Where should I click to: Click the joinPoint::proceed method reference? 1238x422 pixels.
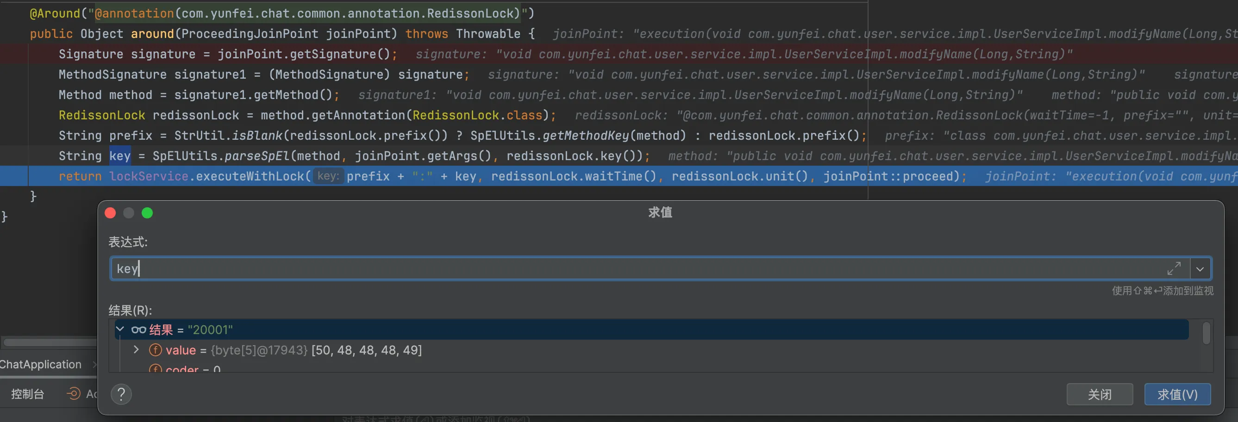tap(888, 176)
